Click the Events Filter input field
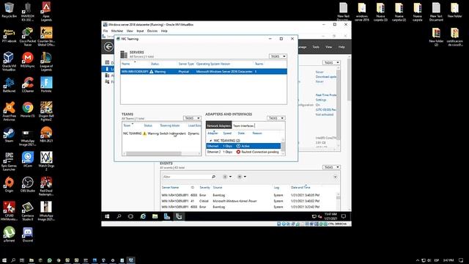 pos(187,177)
